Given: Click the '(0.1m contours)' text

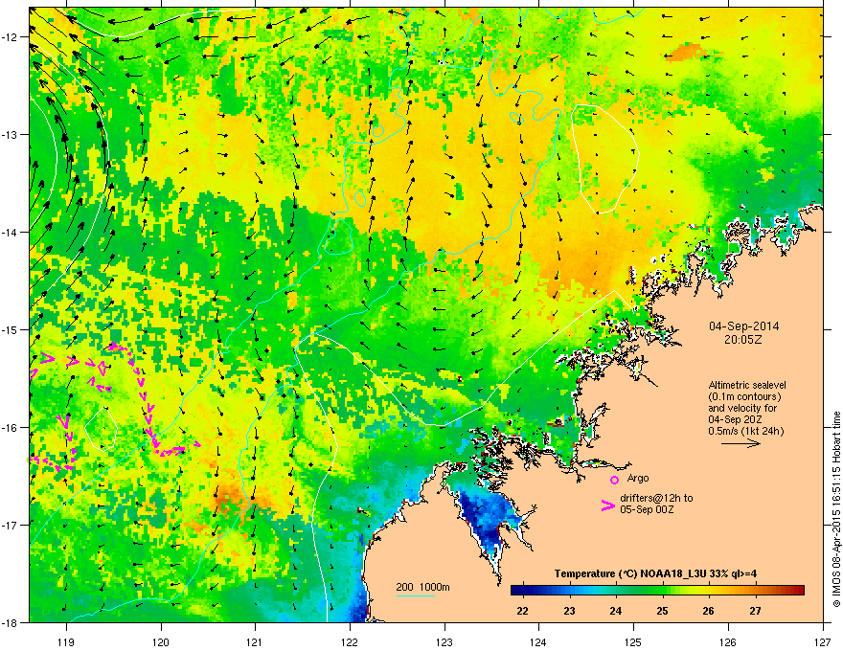Looking at the screenshot, I should (744, 397).
